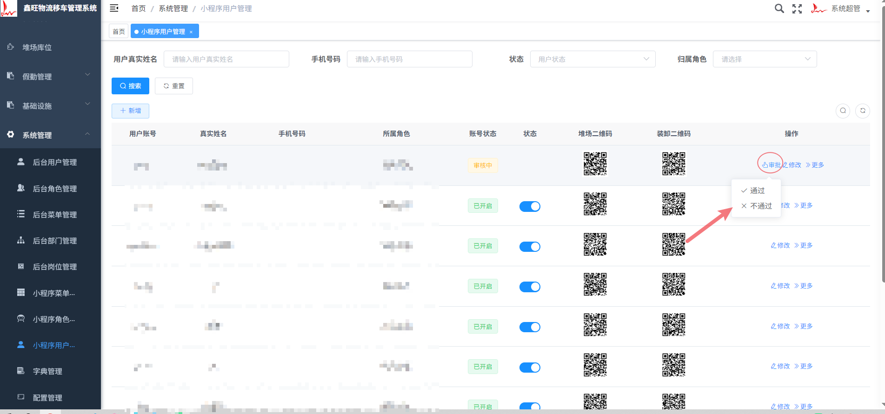Open first row 堆场二维码 QR image
The height and width of the screenshot is (414, 885).
point(595,164)
